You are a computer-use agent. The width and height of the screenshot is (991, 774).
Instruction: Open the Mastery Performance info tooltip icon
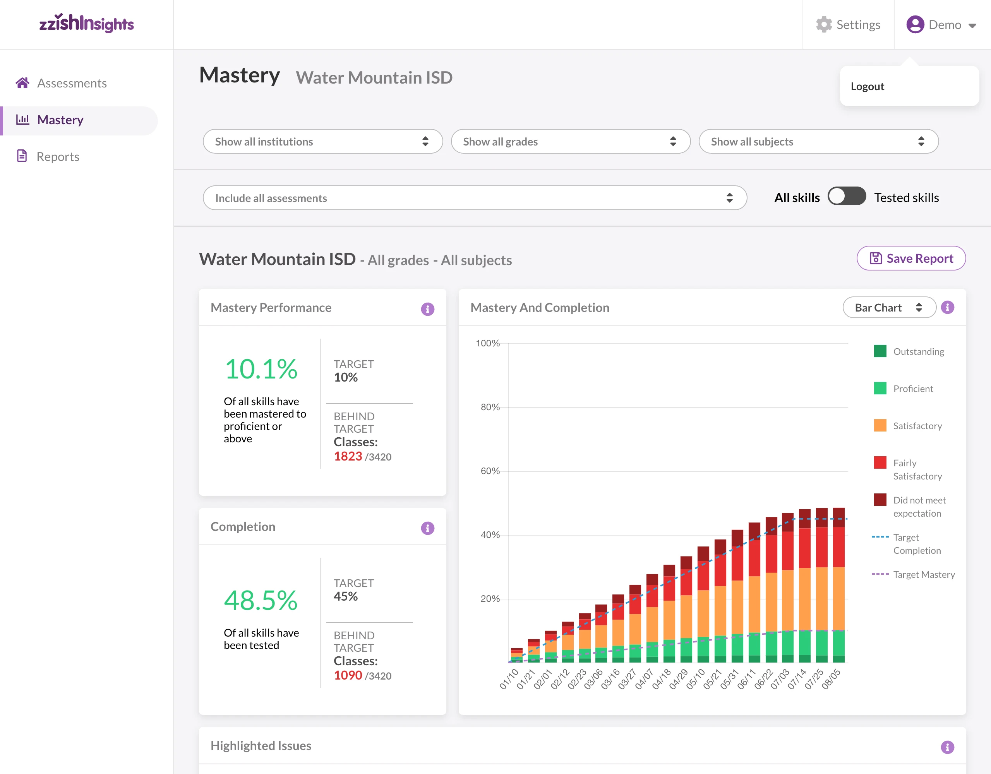[427, 309]
